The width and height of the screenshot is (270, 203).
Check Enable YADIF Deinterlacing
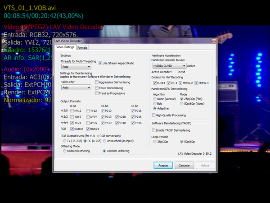154,130
